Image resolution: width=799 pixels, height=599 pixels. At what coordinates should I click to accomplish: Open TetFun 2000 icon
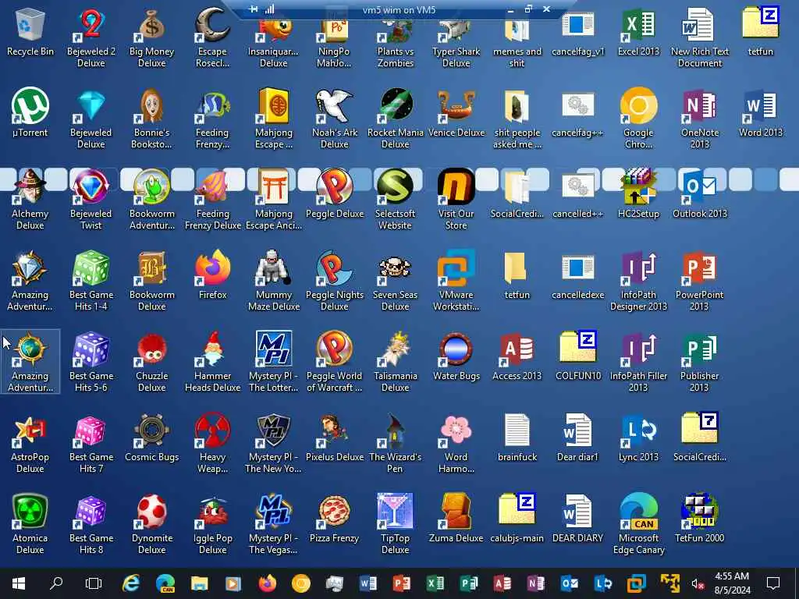click(700, 518)
